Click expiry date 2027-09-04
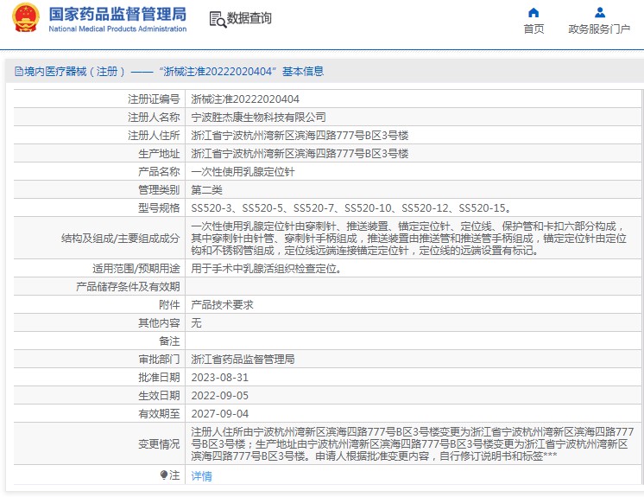Viewport: 644px width, 497px height. click(x=220, y=413)
